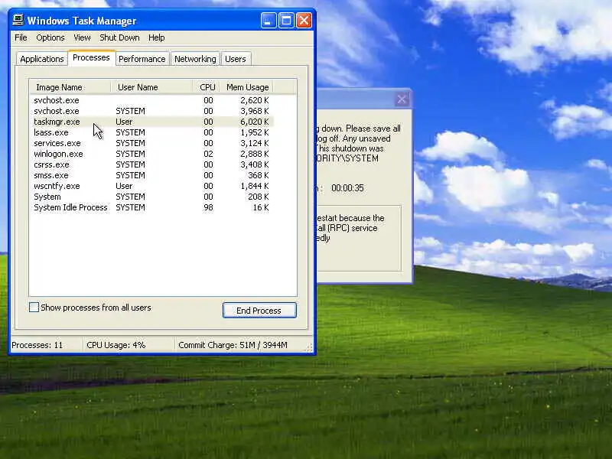Select the lsass.exe process

tap(151, 132)
